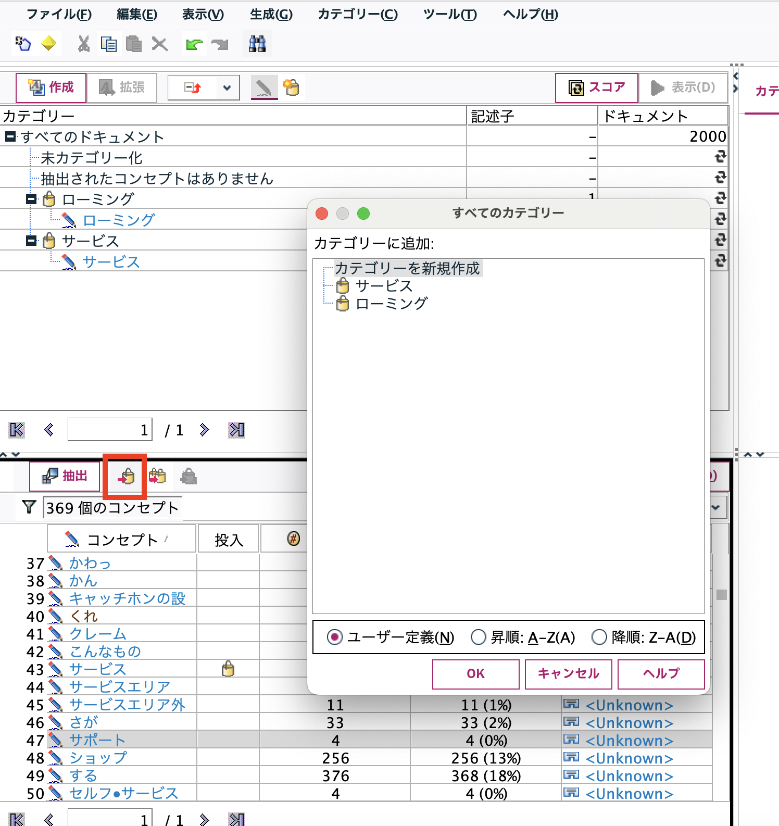Open the dropdown arrow next to the collapse-tree button
Screen dimensions: 779x826
227,87
